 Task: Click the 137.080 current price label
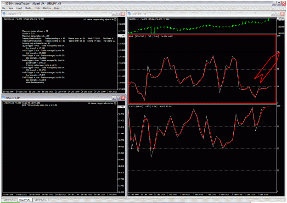coord(121,36)
